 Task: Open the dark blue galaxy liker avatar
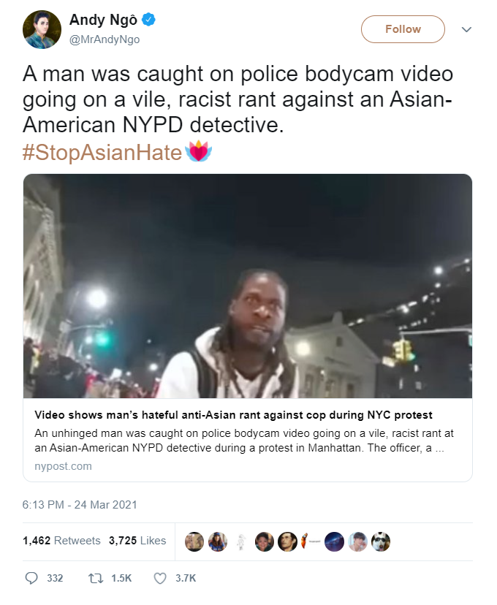click(334, 541)
